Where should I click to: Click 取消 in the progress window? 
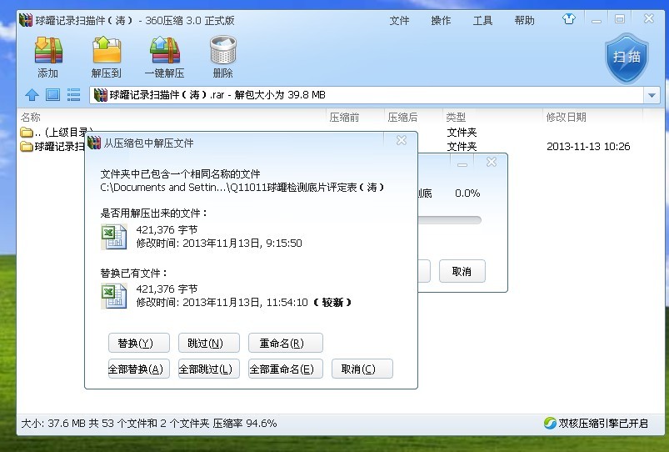(462, 271)
